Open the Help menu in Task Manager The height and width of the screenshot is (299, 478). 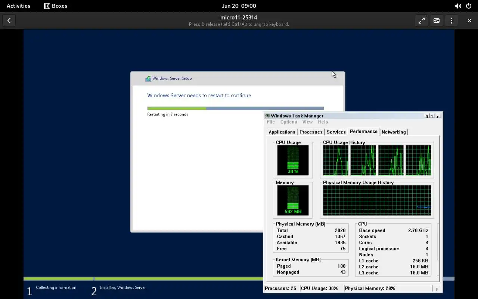[323, 122]
